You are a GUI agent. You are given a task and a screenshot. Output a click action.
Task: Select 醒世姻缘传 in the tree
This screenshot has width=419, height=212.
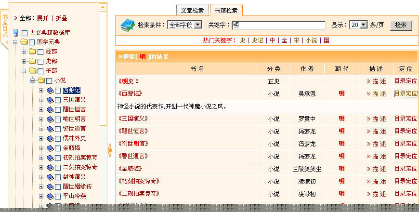click(x=77, y=186)
